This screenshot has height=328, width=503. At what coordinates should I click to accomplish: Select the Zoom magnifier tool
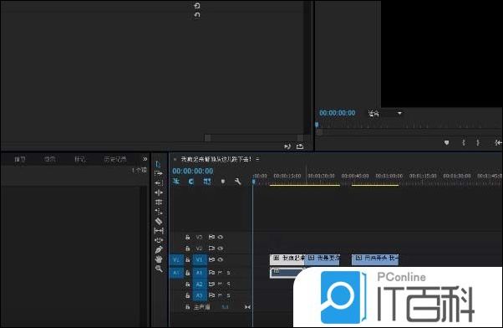[x=159, y=269]
